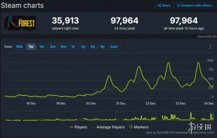217x138 pixels.
Task: Click the 75k y-axis label
Action: click(211, 70)
